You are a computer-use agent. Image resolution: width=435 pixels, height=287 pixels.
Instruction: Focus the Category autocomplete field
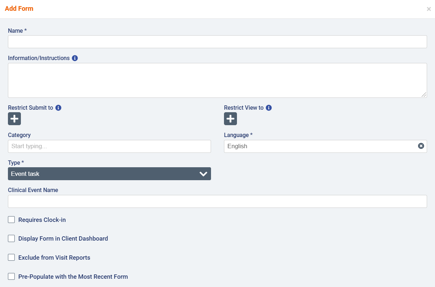pyautogui.click(x=109, y=146)
